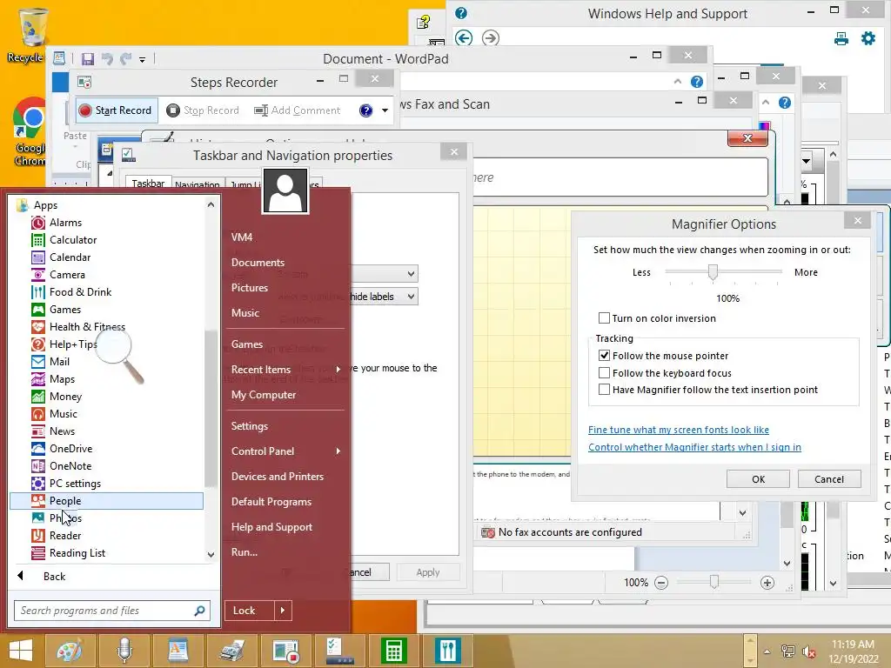Select the Taskbar tab

(148, 184)
